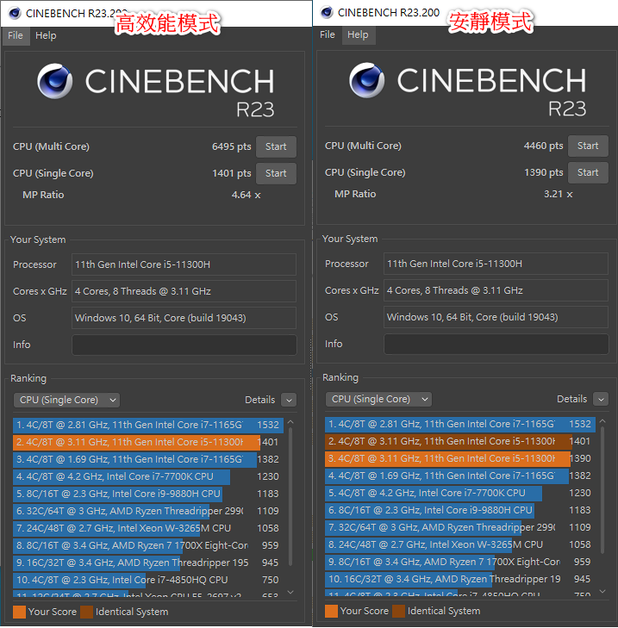Select i7-4850HQ 750 row in left ranking
This screenshot has width=618, height=628.
pyautogui.click(x=148, y=580)
